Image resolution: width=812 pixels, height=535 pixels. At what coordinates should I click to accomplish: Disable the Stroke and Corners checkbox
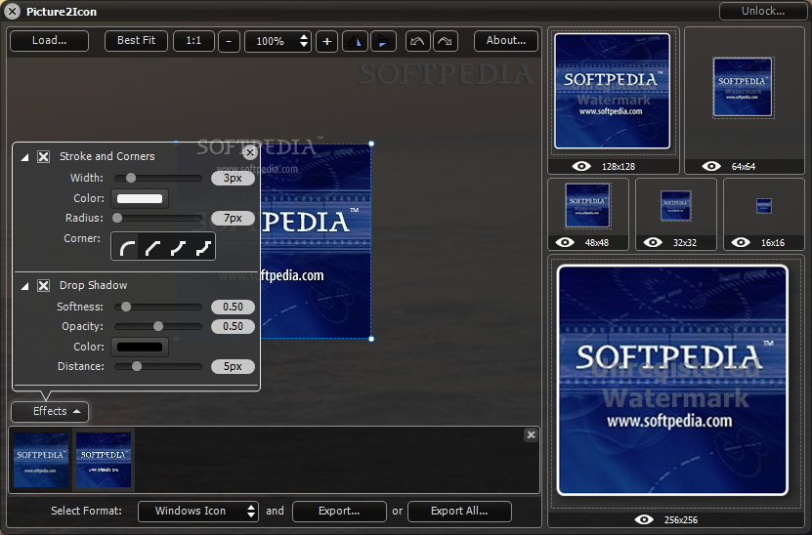tap(44, 157)
